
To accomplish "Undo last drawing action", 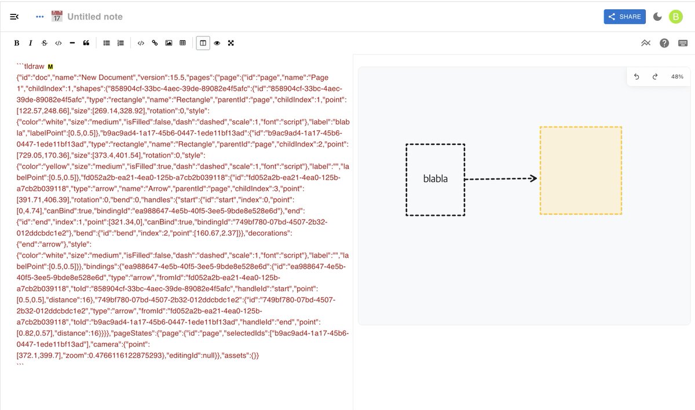I will tap(637, 76).
